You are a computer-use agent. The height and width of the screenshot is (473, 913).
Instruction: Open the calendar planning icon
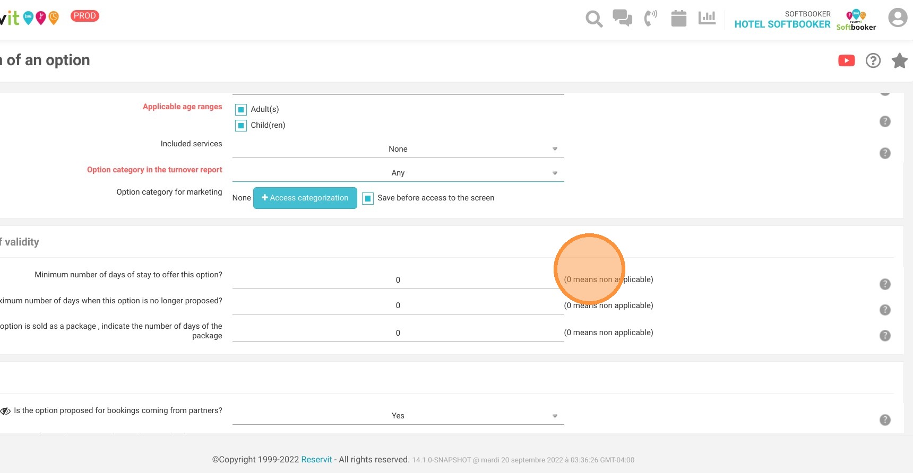[x=678, y=18]
